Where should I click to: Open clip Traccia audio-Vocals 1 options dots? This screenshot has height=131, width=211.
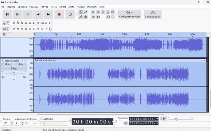(x=203, y=61)
